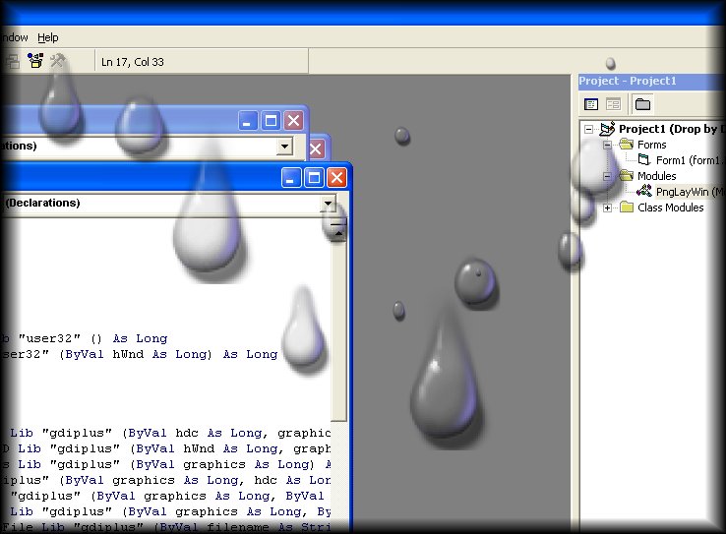Select the Class Modules folder

pyautogui.click(x=670, y=208)
